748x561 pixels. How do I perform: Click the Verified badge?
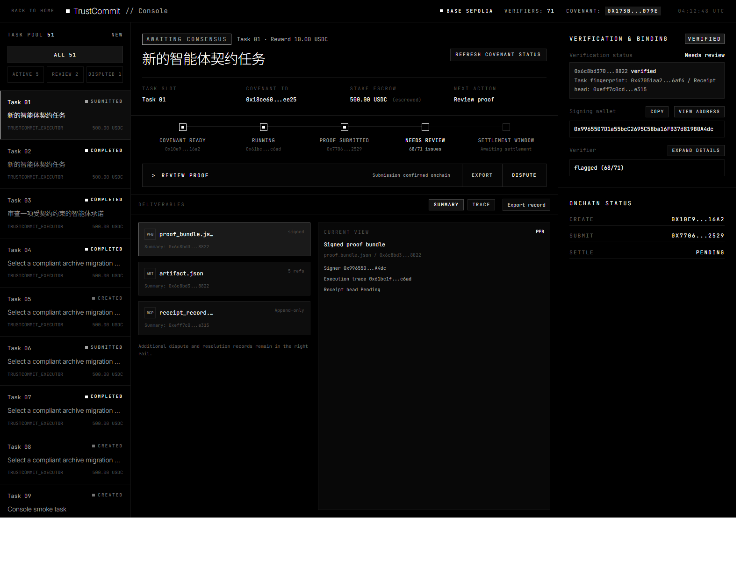click(705, 39)
